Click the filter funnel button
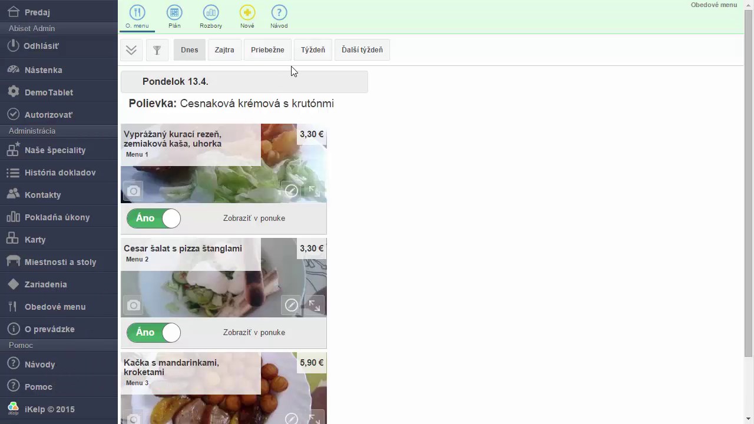Viewport: 754px width, 424px height. 157,50
